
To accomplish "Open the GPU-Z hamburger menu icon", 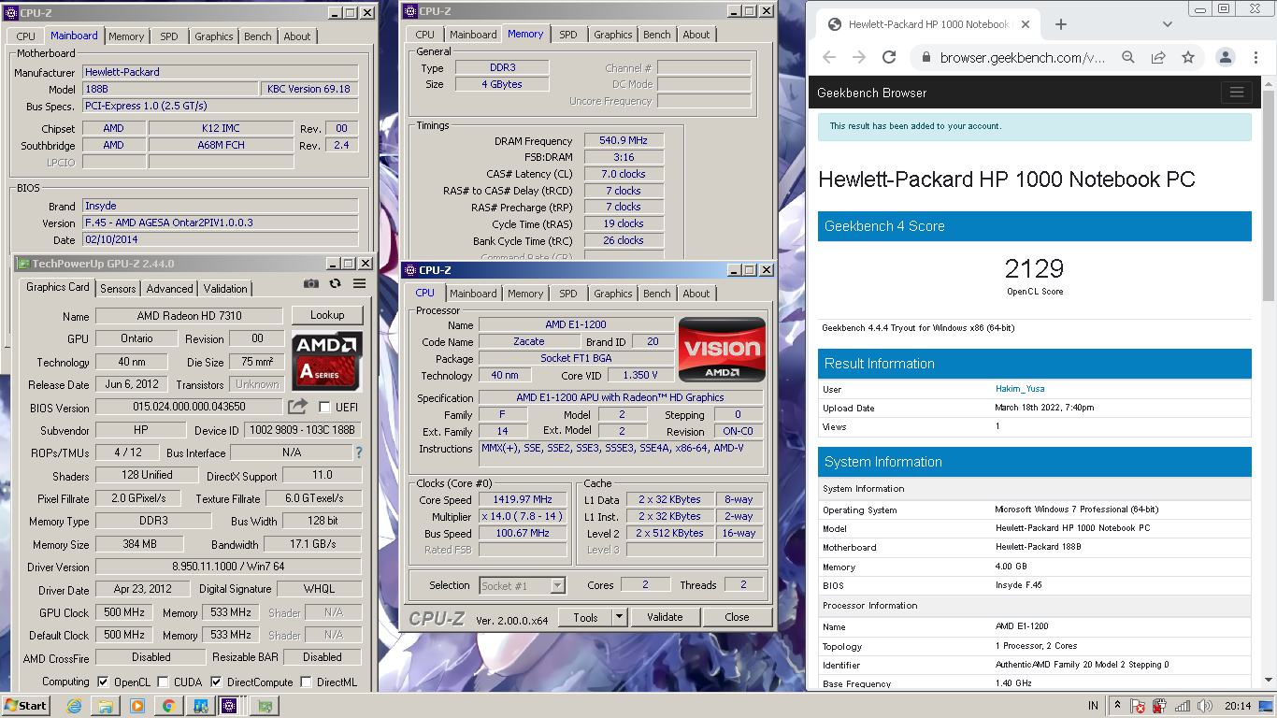I will [x=359, y=283].
